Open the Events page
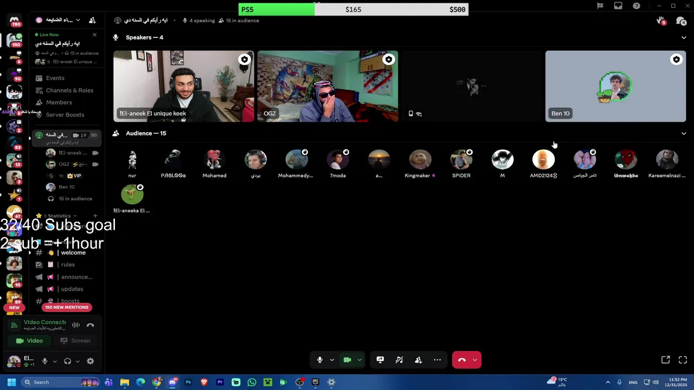Viewport: 694px width, 390px height. coord(55,78)
